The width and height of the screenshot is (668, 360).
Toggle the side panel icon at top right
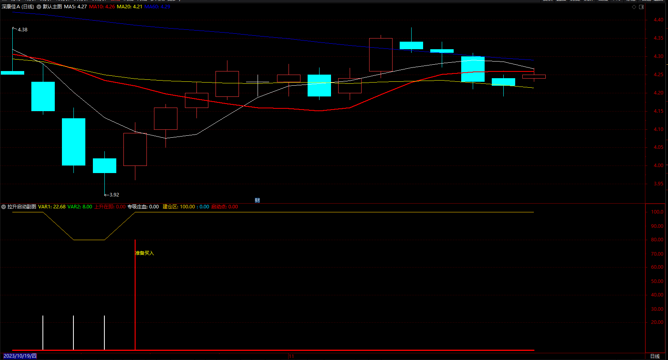coord(641,7)
